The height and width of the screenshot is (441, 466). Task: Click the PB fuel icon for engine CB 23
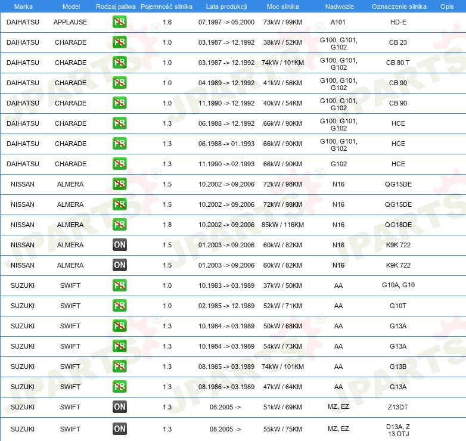click(x=119, y=42)
